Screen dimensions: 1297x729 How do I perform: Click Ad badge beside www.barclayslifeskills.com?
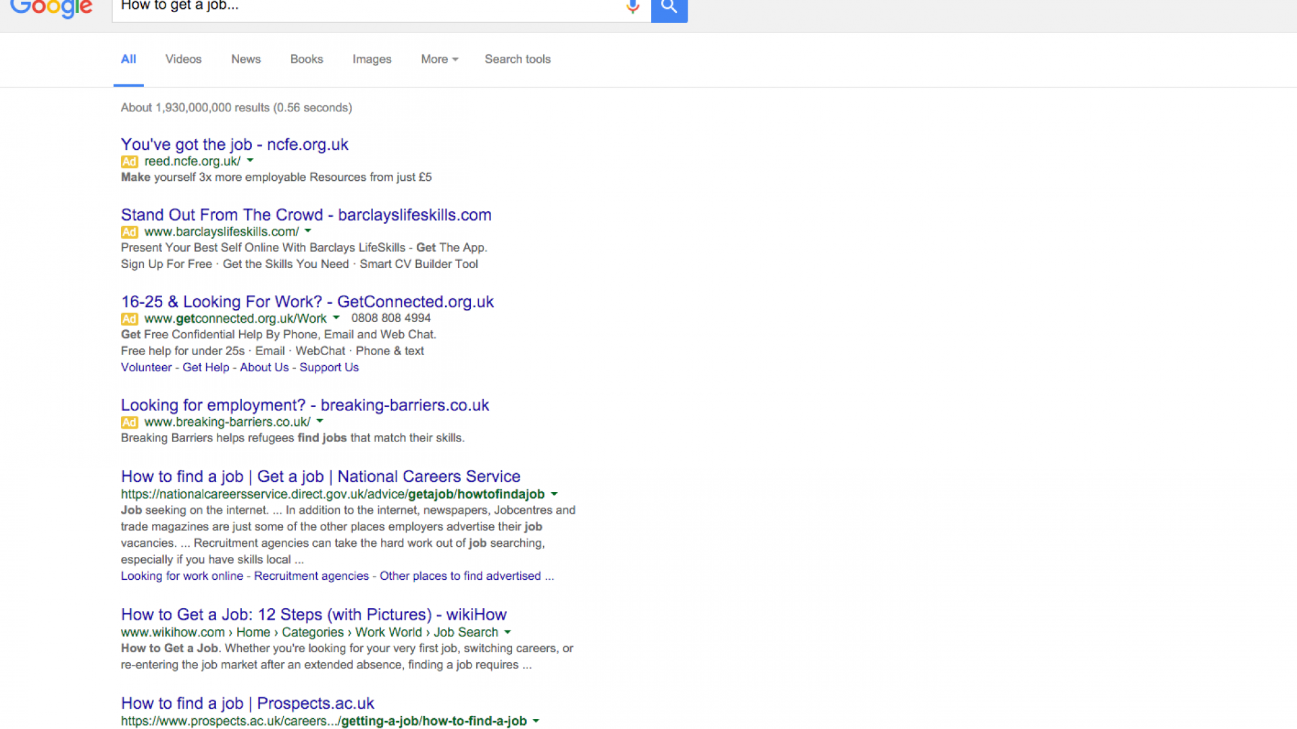tap(130, 232)
